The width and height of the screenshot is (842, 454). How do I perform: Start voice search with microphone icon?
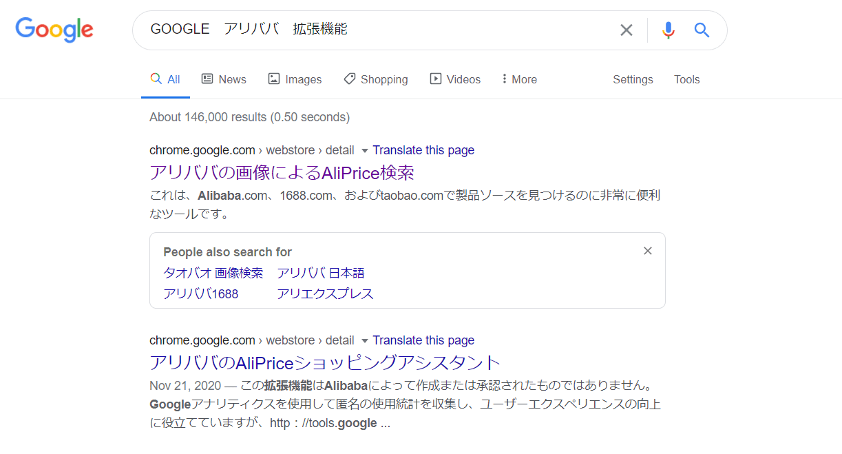[668, 30]
